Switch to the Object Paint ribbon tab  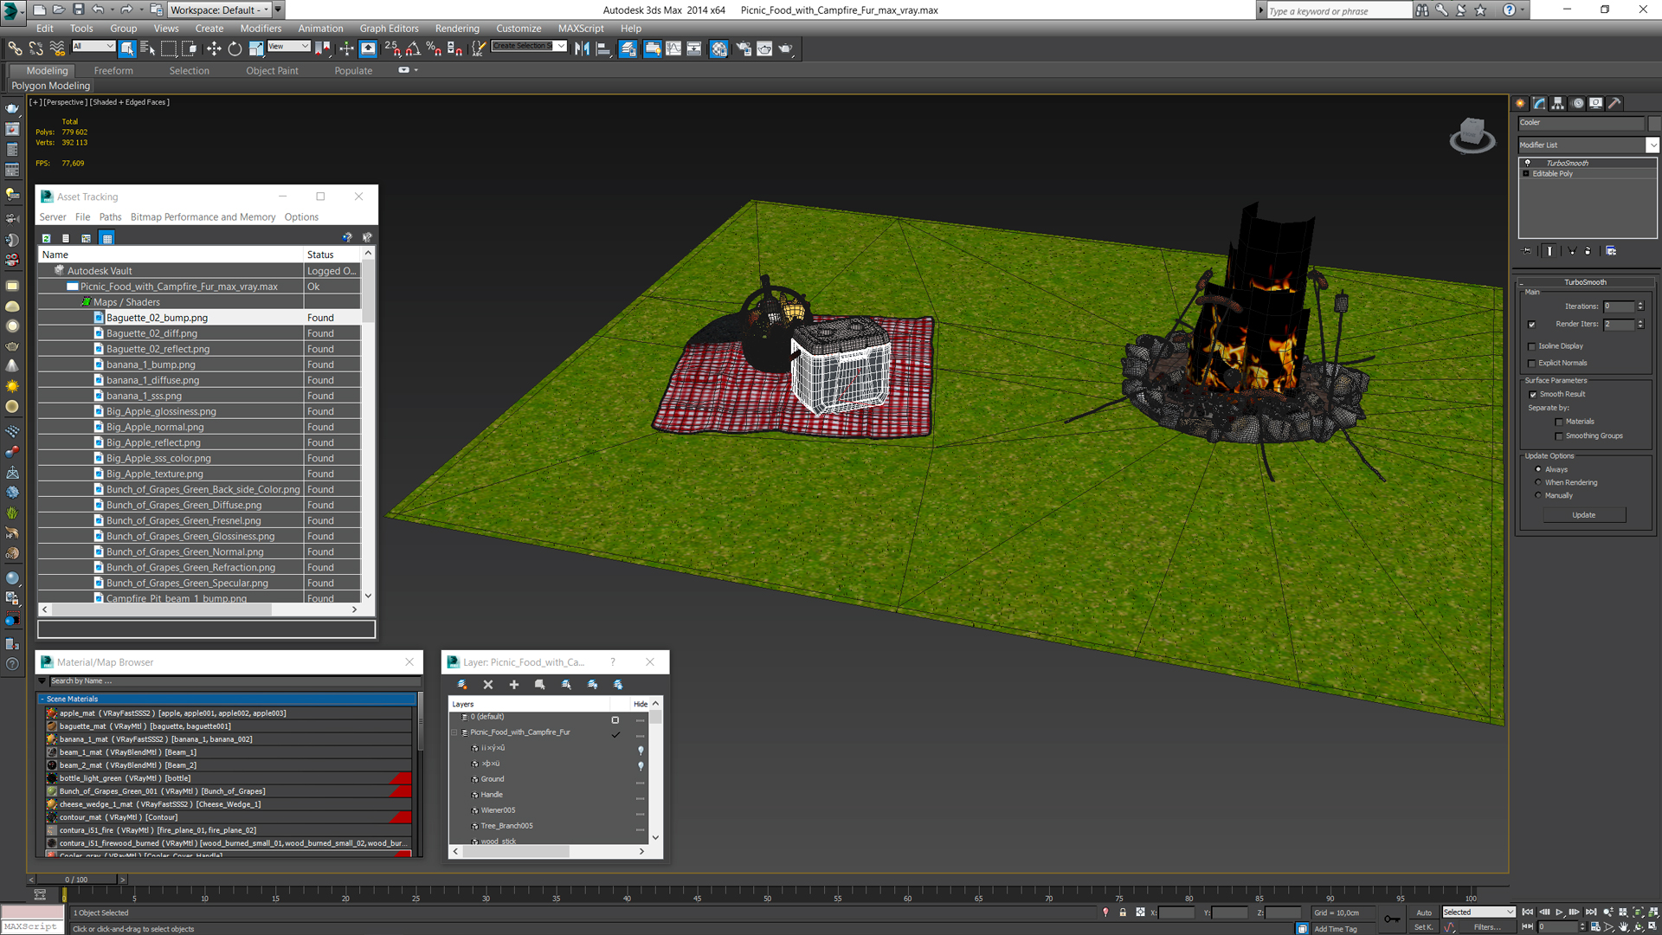tap(272, 71)
